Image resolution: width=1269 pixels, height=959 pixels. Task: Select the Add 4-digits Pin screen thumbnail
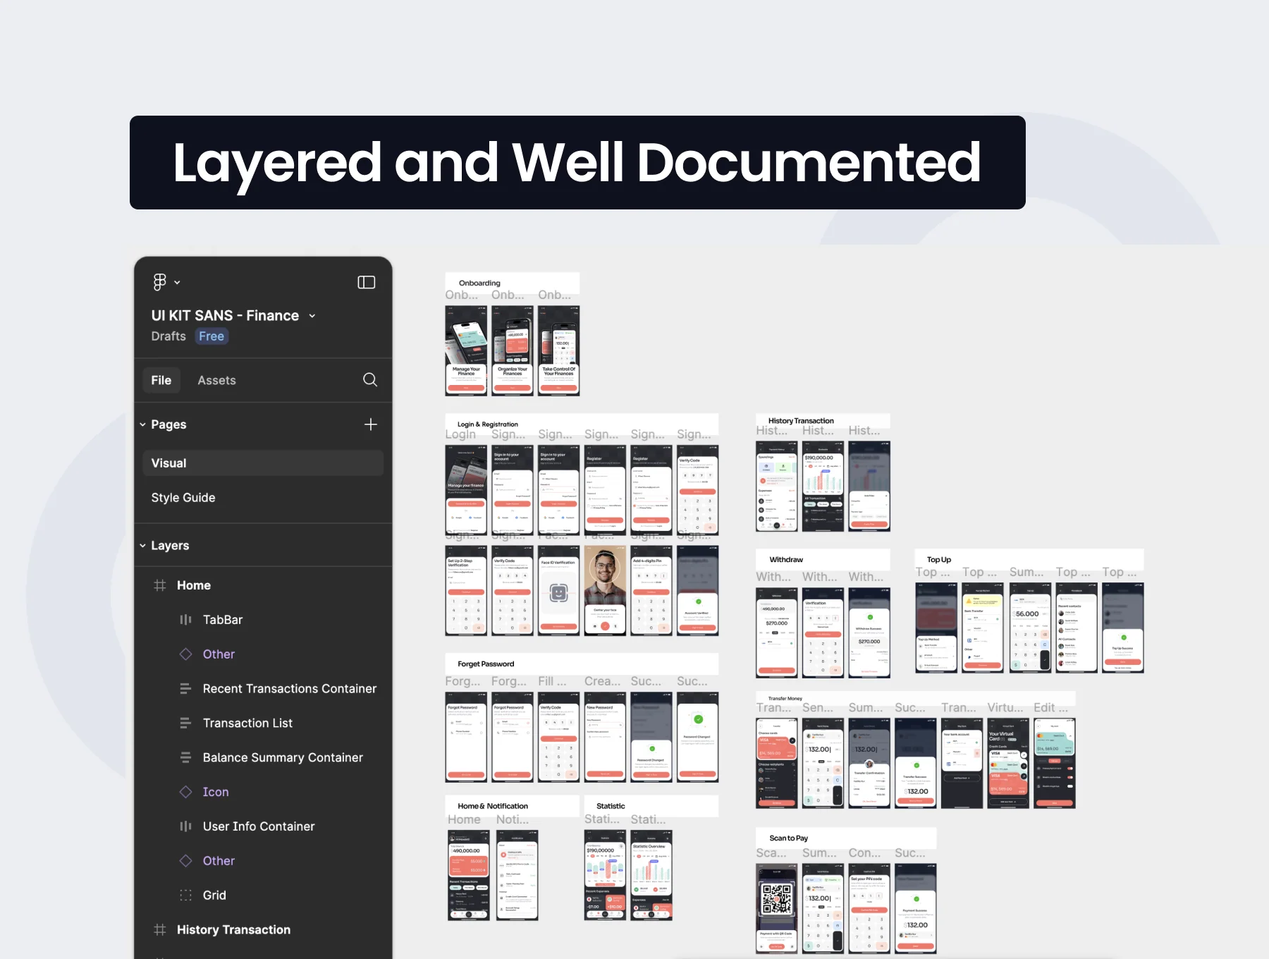click(651, 591)
